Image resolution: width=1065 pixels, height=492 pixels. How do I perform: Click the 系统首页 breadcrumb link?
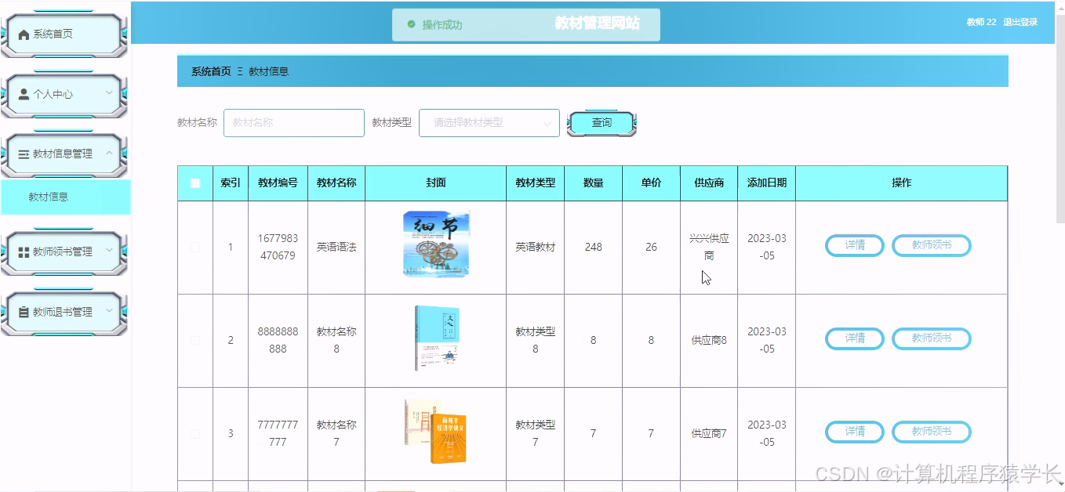tap(211, 71)
